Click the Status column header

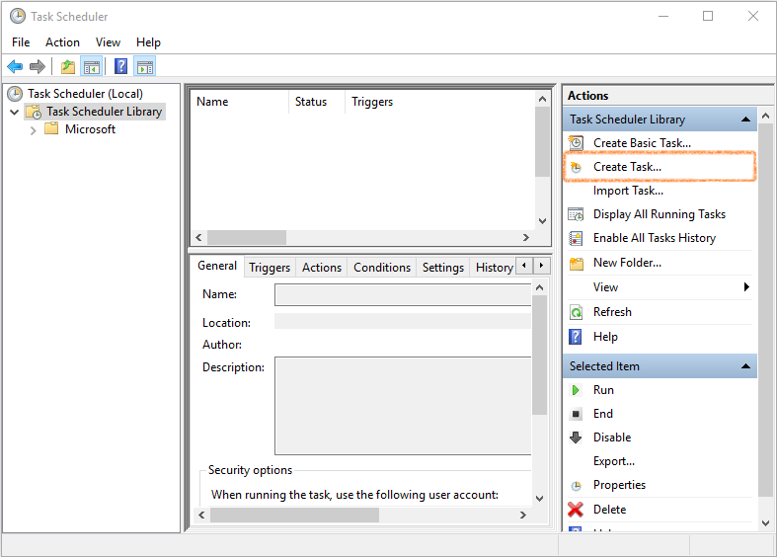[x=311, y=102]
